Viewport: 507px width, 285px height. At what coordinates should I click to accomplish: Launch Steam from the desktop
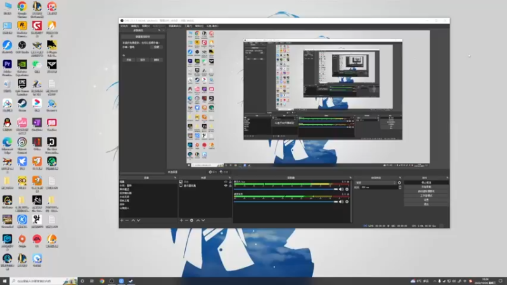[x=22, y=105]
